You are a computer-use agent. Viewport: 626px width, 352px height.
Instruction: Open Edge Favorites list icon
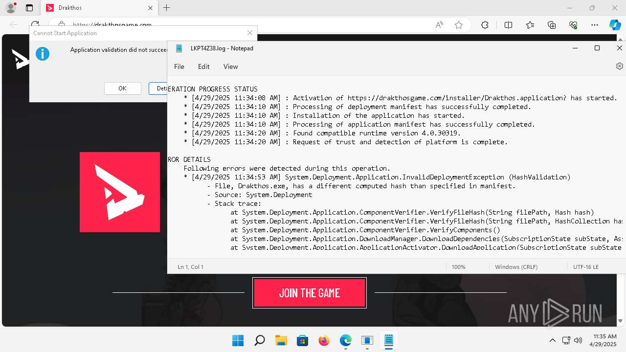(x=530, y=25)
